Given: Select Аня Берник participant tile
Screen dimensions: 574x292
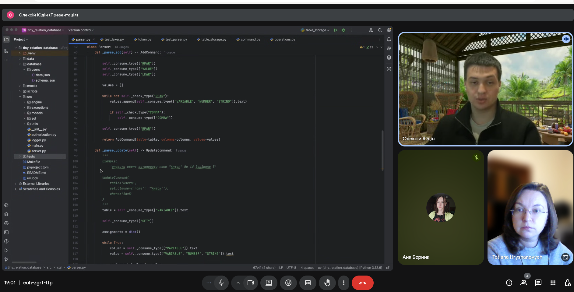Looking at the screenshot, I should point(440,207).
